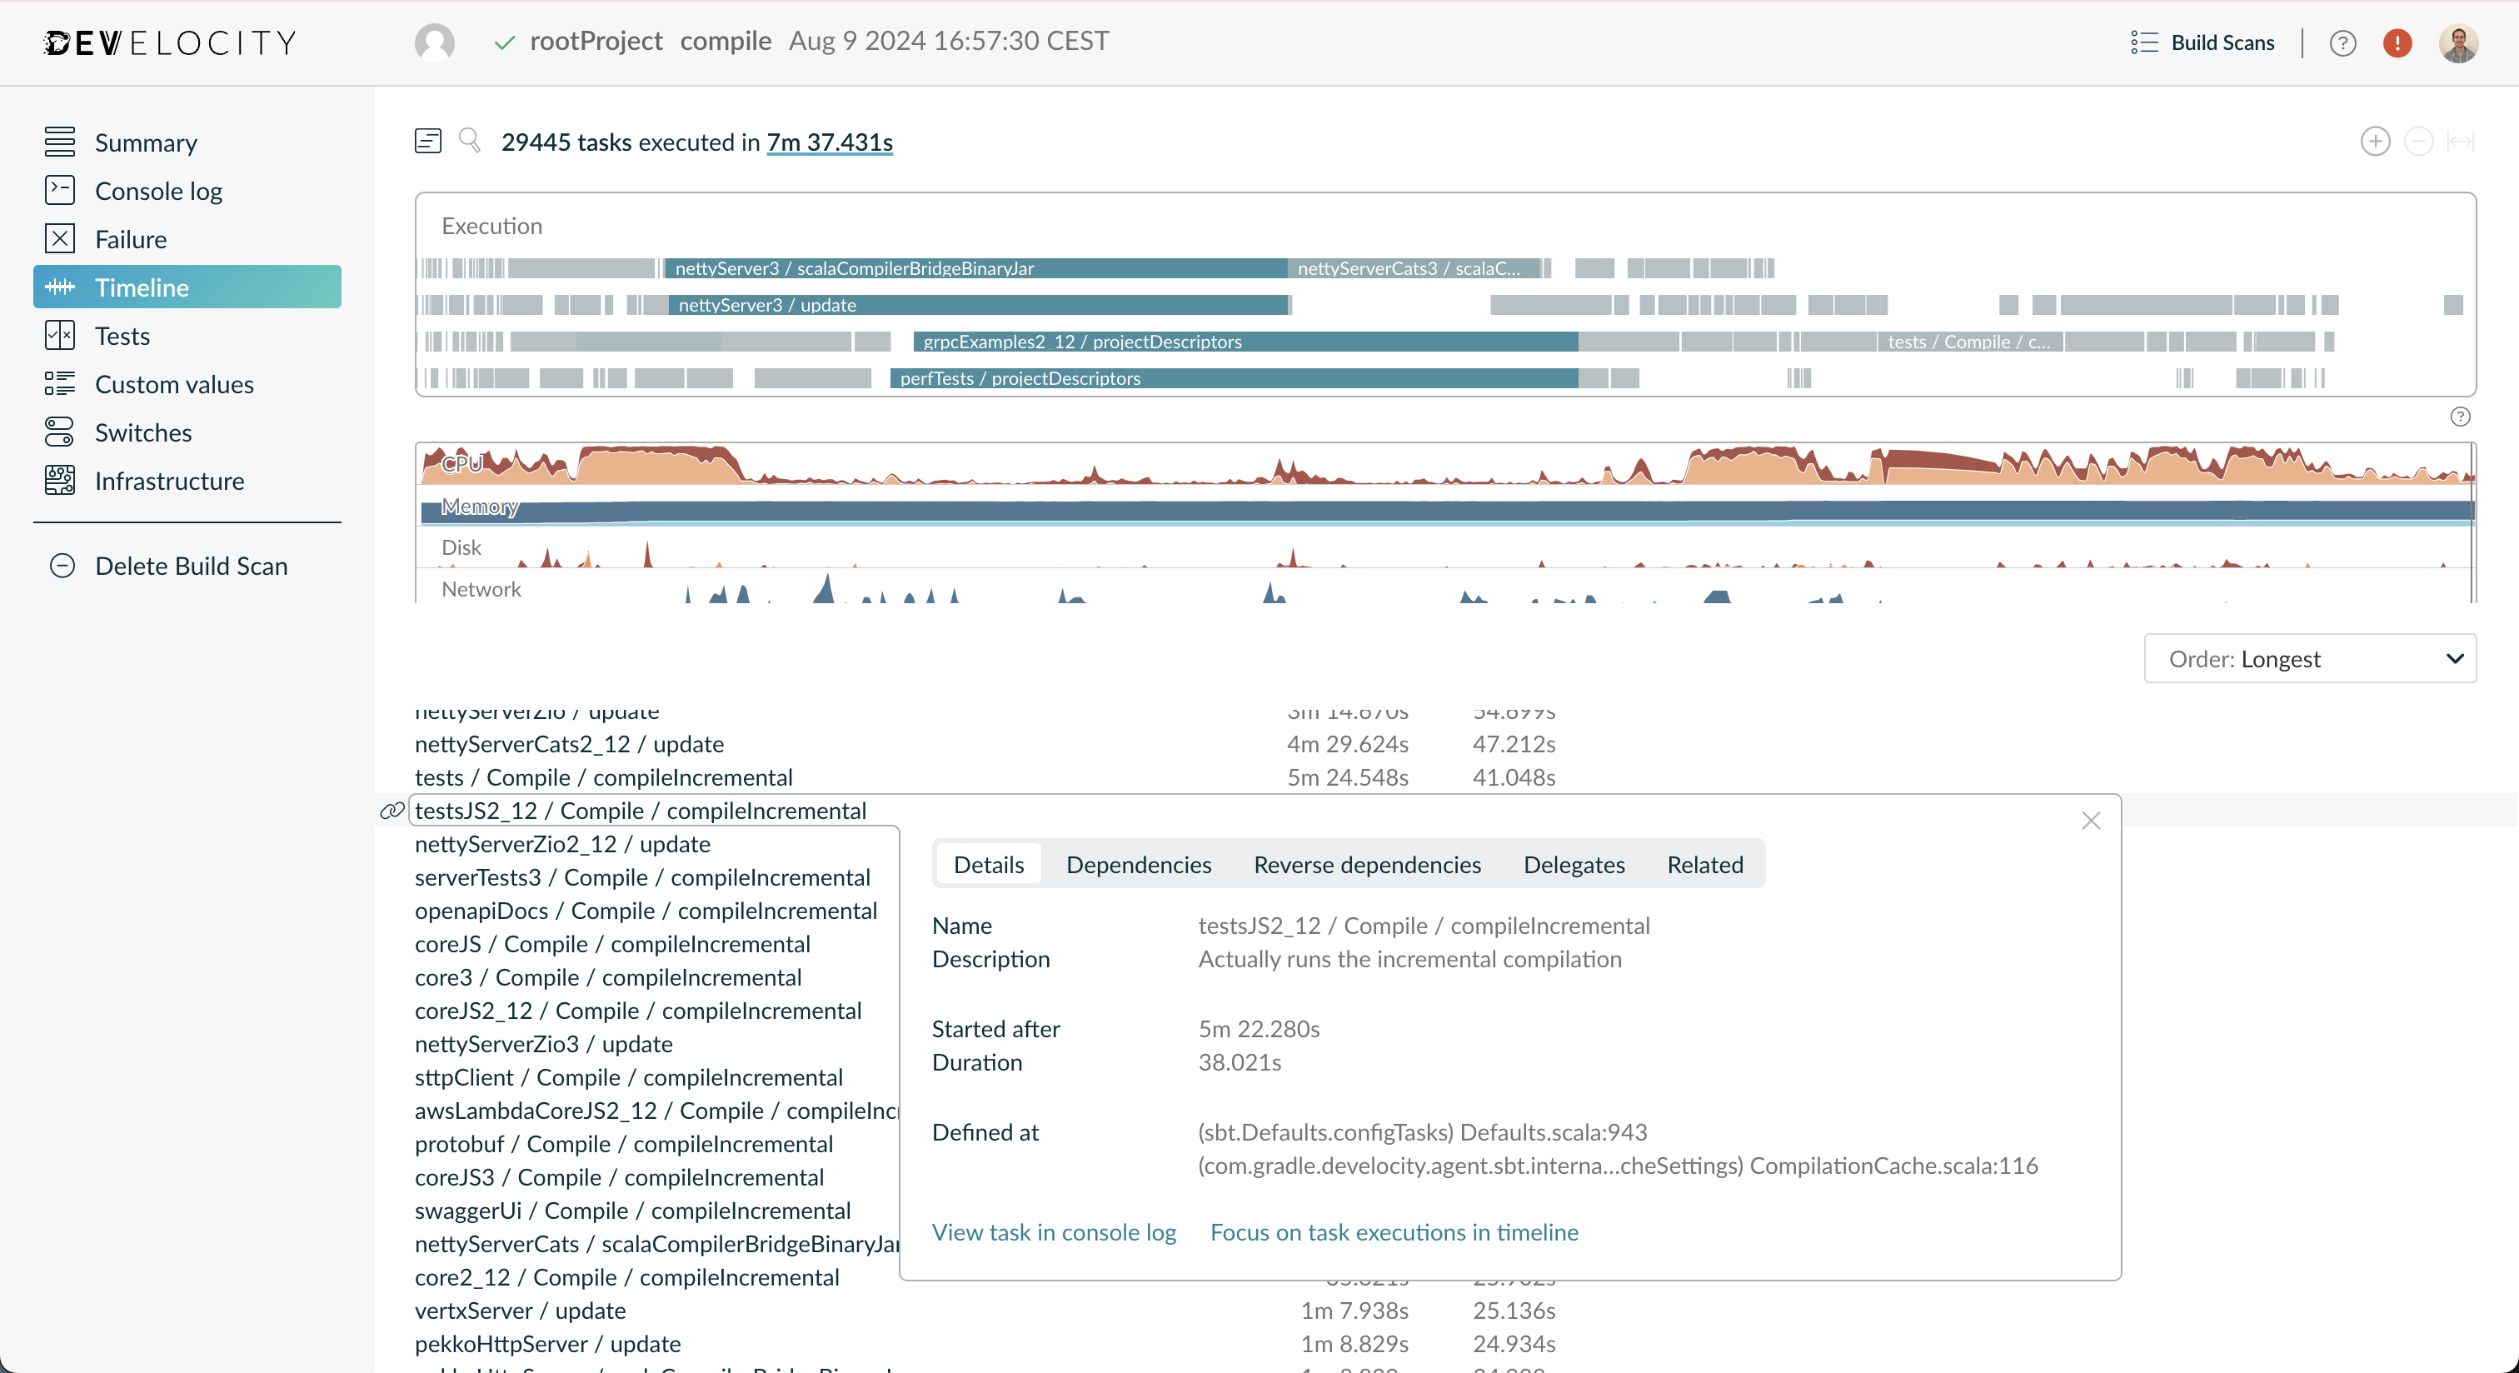Screen dimensions: 2519x1373
Task: Open the Custom values panel
Action: pyautogui.click(x=174, y=383)
